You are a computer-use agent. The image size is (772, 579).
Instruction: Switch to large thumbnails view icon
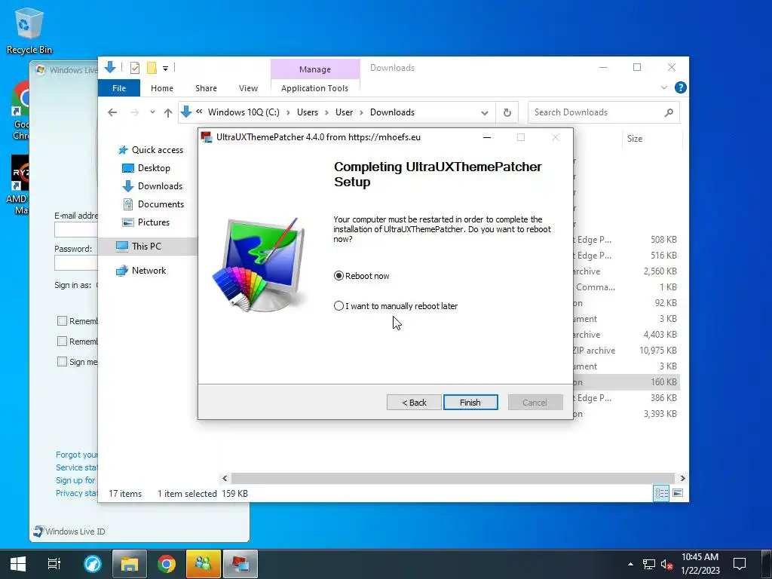point(678,493)
